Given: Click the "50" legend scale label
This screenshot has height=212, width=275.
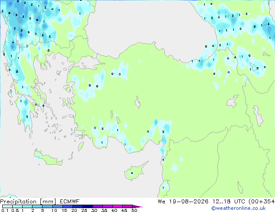Looking at the screenshot, I should (x=134, y=210).
